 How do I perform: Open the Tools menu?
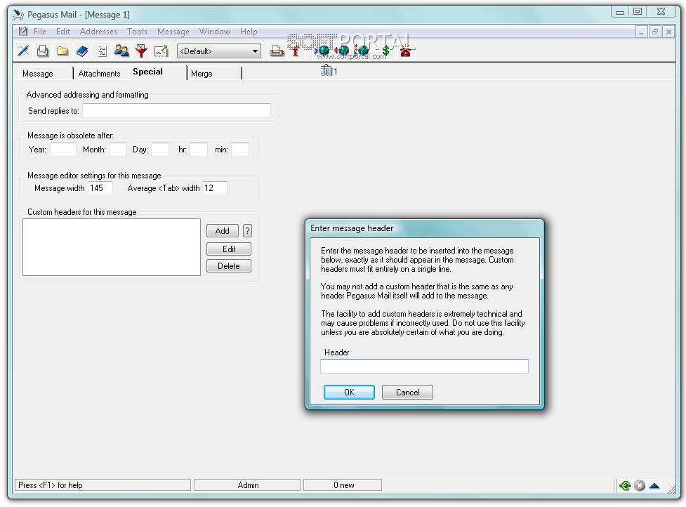(x=137, y=32)
